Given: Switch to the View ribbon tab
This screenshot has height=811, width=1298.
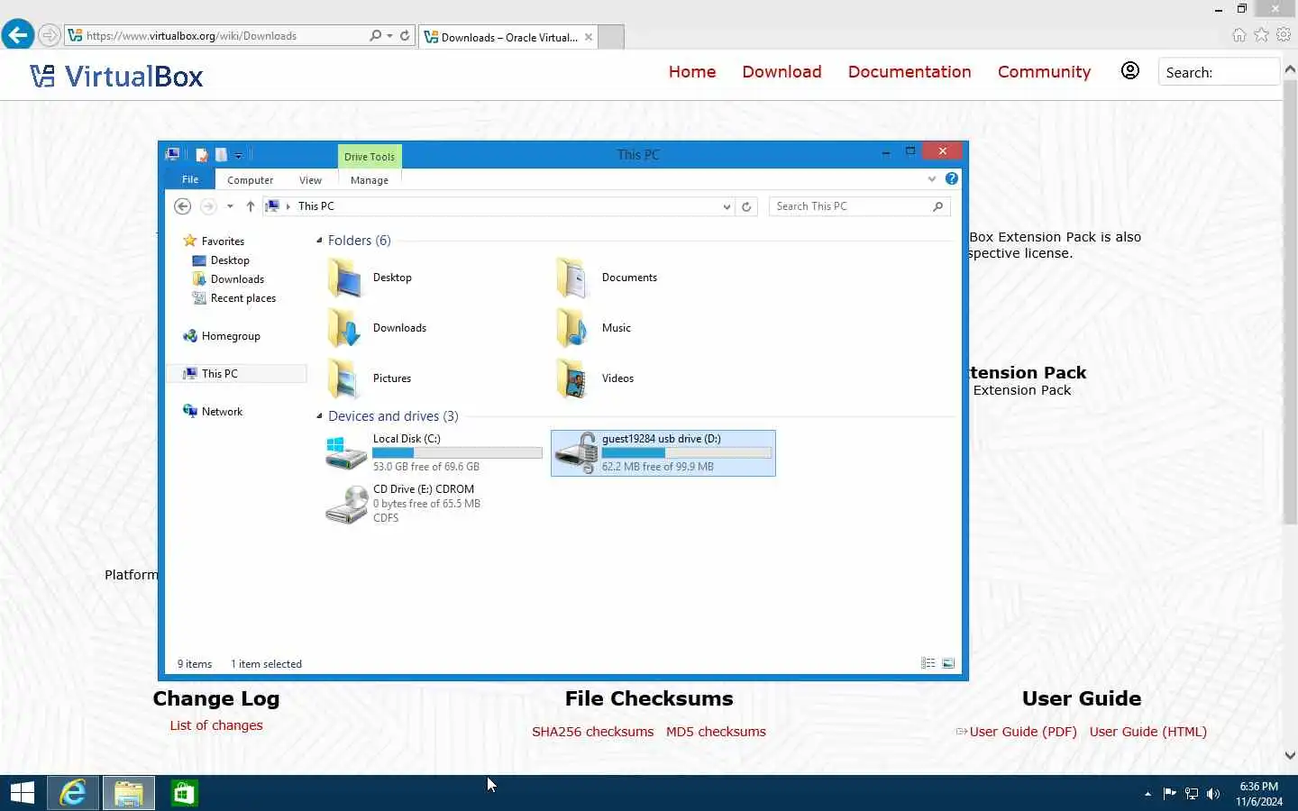Looking at the screenshot, I should 310,180.
